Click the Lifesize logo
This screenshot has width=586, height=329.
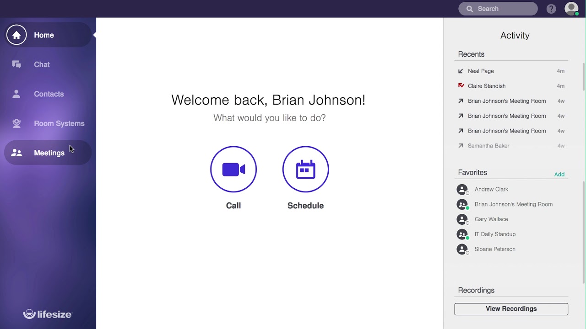click(48, 314)
